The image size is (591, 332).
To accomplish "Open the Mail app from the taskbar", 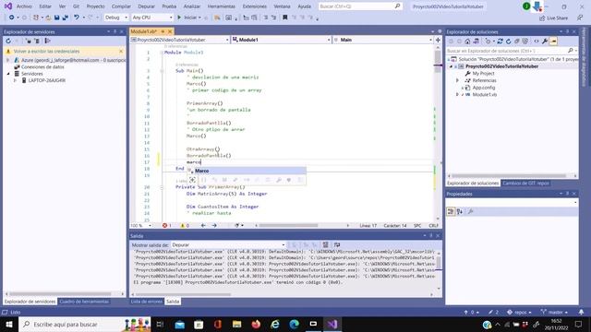I will pyautogui.click(x=180, y=324).
